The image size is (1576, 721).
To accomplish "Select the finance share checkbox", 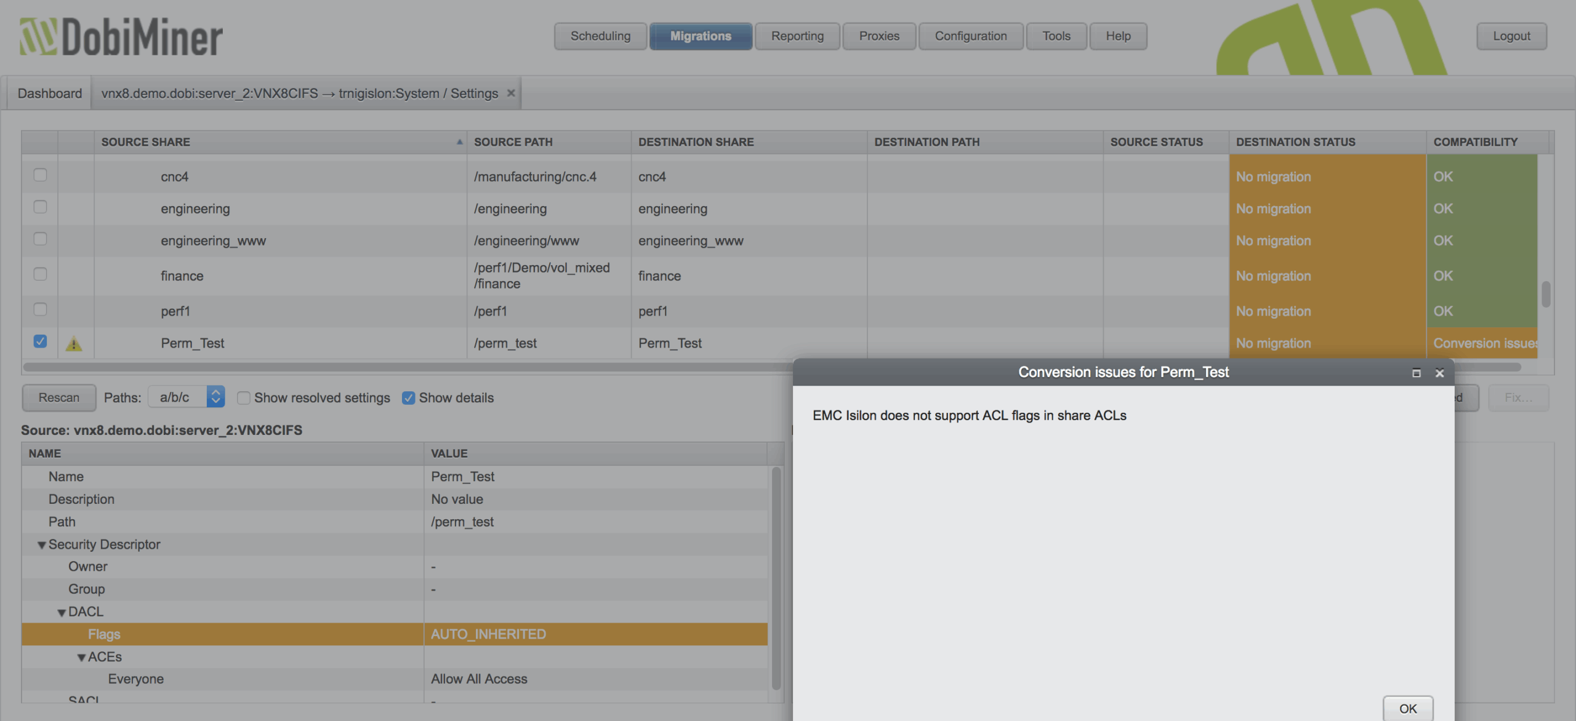I will pos(40,274).
